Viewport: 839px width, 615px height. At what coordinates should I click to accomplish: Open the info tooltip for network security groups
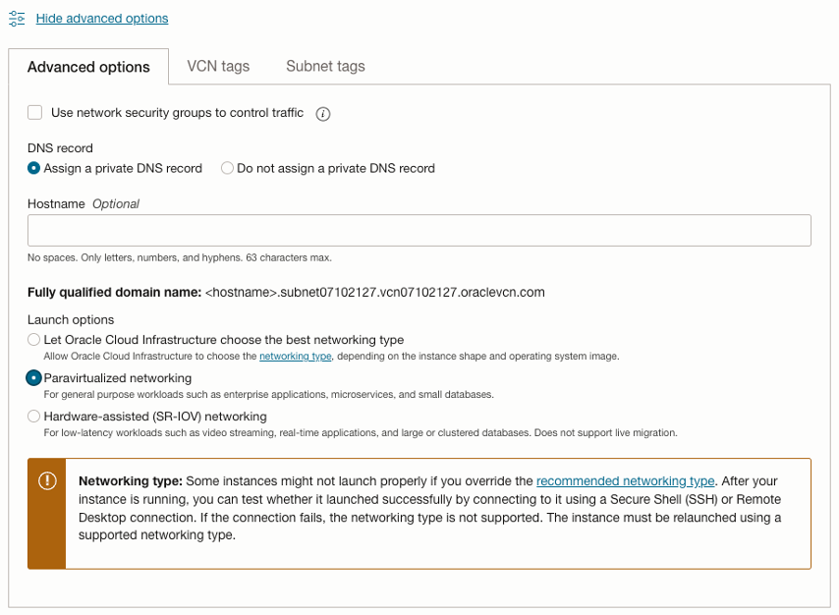click(323, 113)
